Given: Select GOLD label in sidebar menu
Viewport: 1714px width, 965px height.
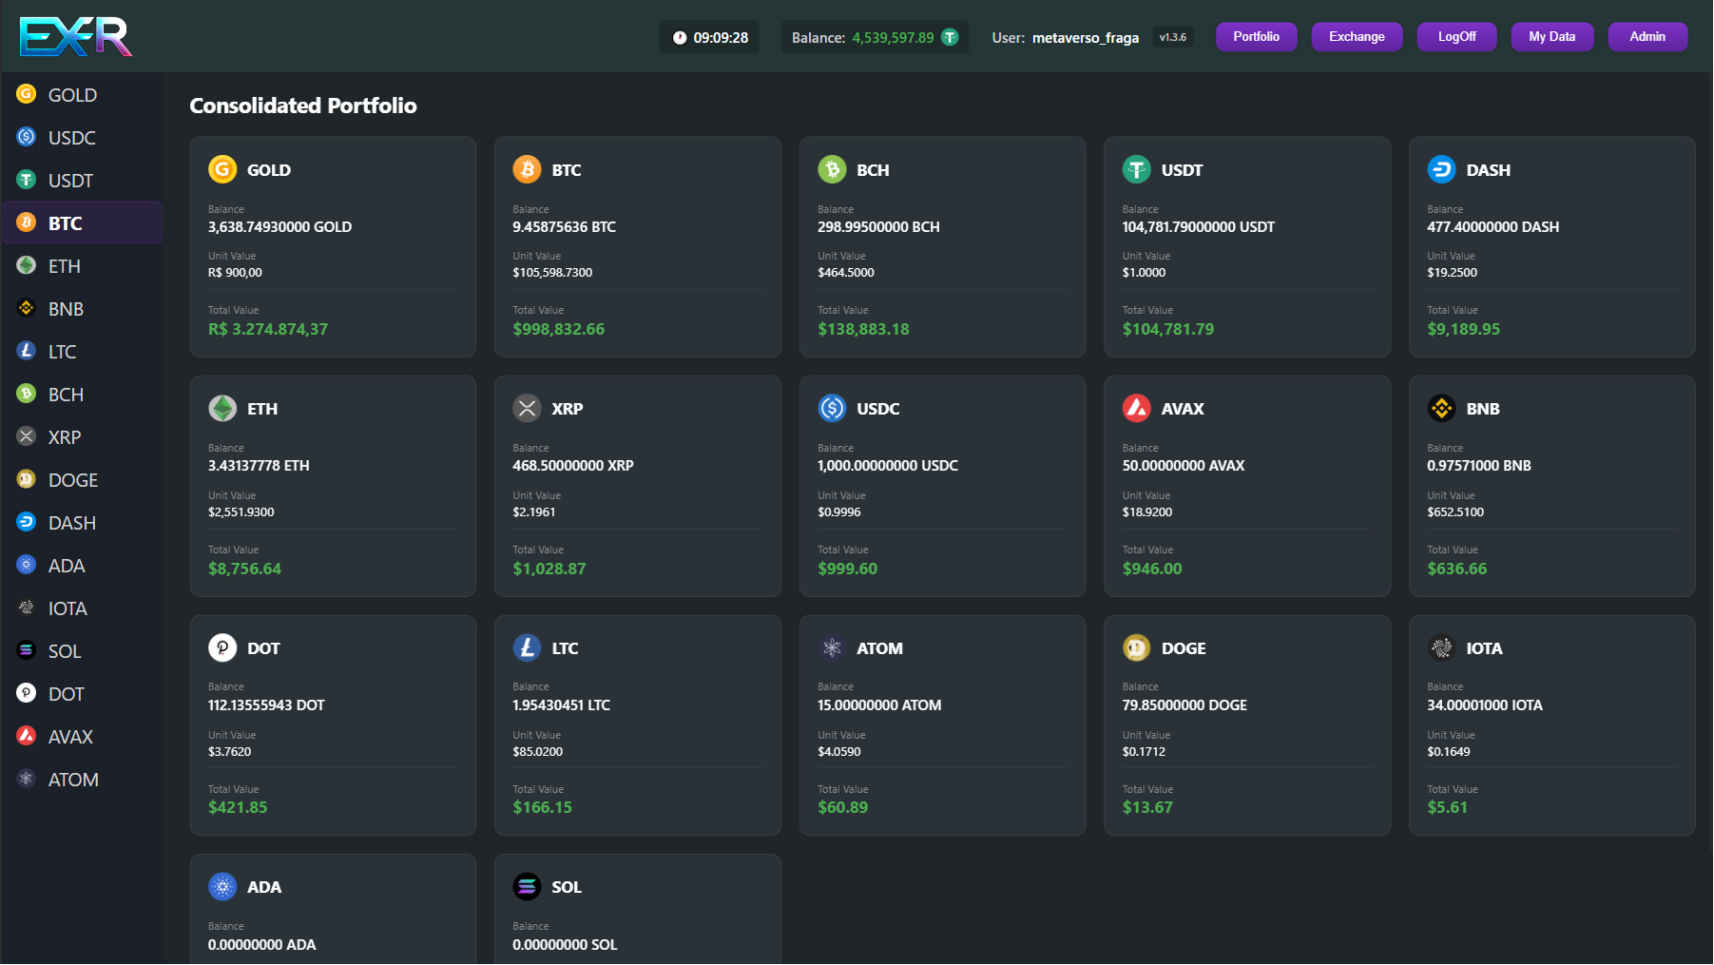Looking at the screenshot, I should 72,95.
